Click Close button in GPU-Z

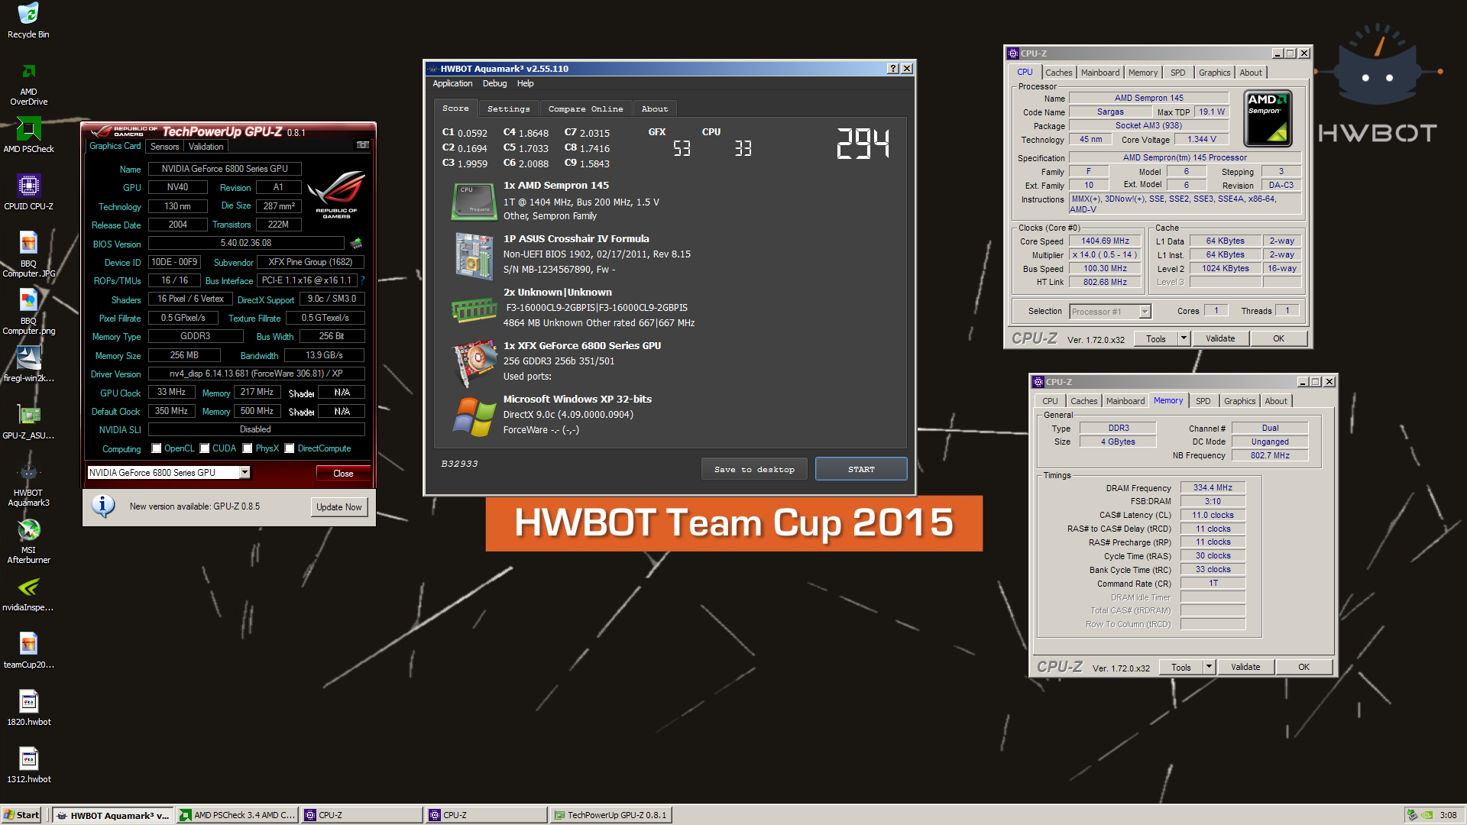point(343,474)
